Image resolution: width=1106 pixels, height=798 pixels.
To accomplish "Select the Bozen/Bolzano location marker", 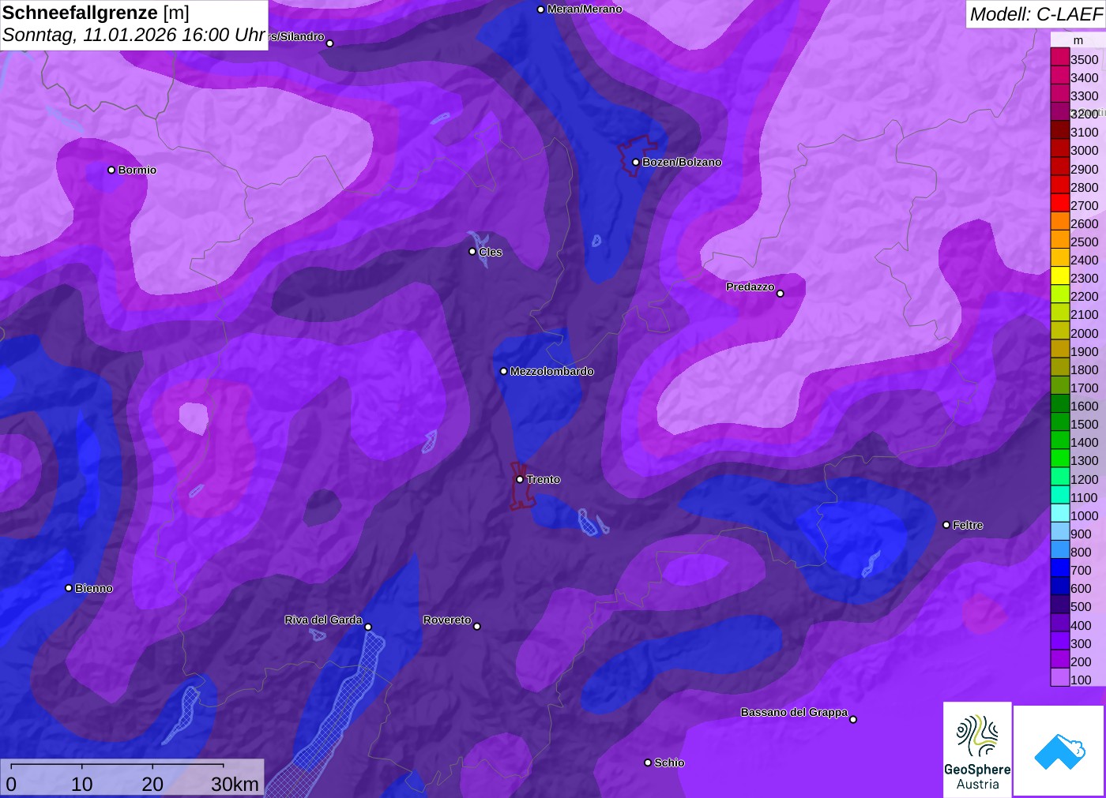I will click(x=636, y=163).
